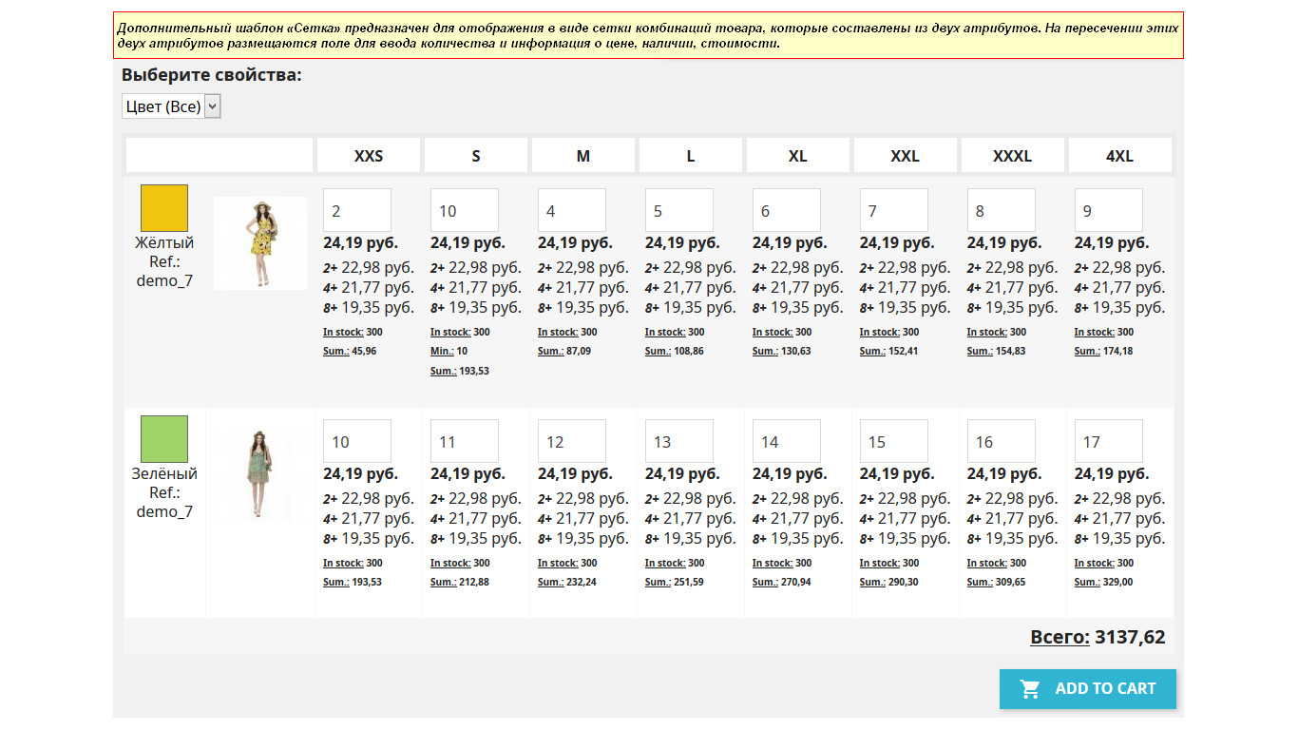Click the yellow XXS quantity field
The height and width of the screenshot is (730, 1298).
(357, 210)
